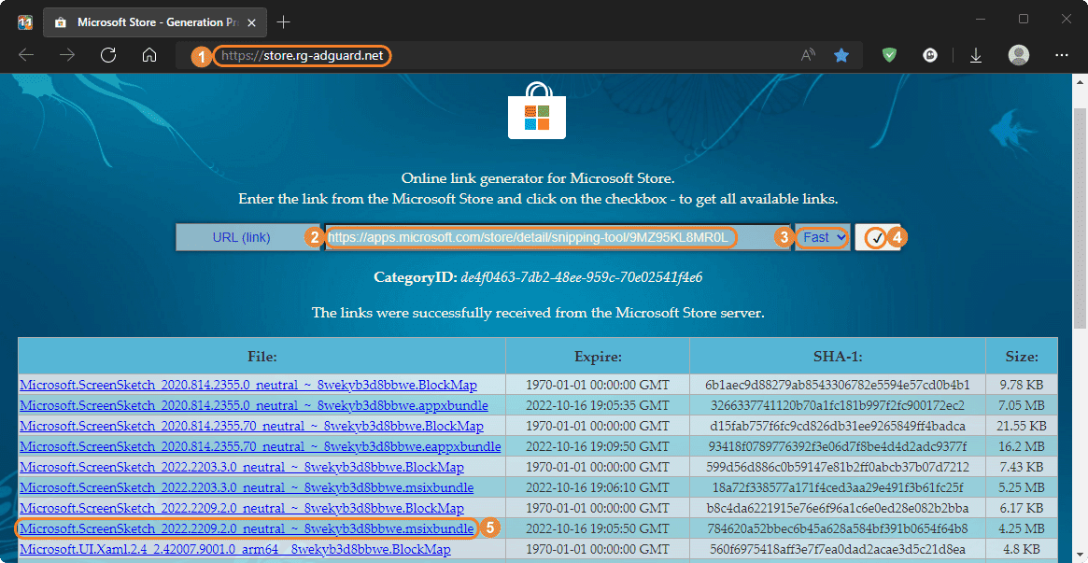The height and width of the screenshot is (563, 1088).
Task: Click the checkmark button to generate links
Action: tap(878, 237)
